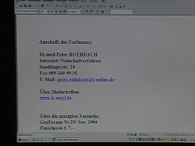Open the <Keine> style dropdown
The width and height of the screenshot is (195, 146).
coord(82,12)
